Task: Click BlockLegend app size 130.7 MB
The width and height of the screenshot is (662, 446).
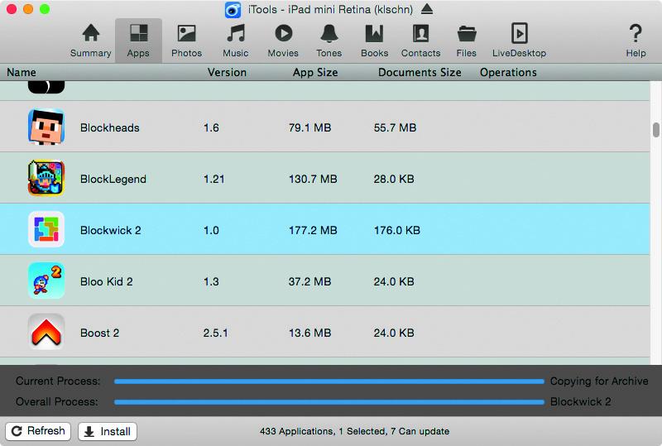Action: 313,179
